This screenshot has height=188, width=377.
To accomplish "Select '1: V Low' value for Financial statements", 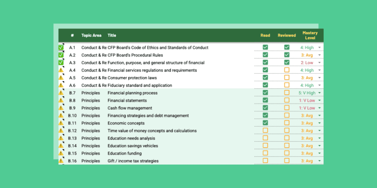I will click(x=307, y=101).
